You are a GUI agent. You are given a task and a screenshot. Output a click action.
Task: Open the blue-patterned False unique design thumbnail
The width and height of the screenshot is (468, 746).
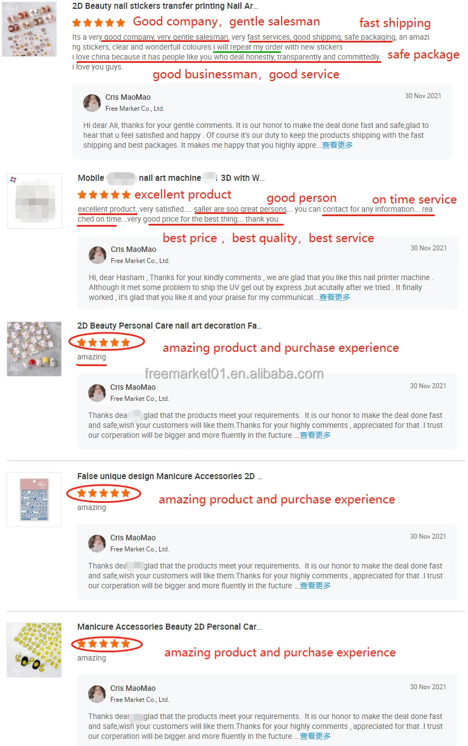point(34,499)
